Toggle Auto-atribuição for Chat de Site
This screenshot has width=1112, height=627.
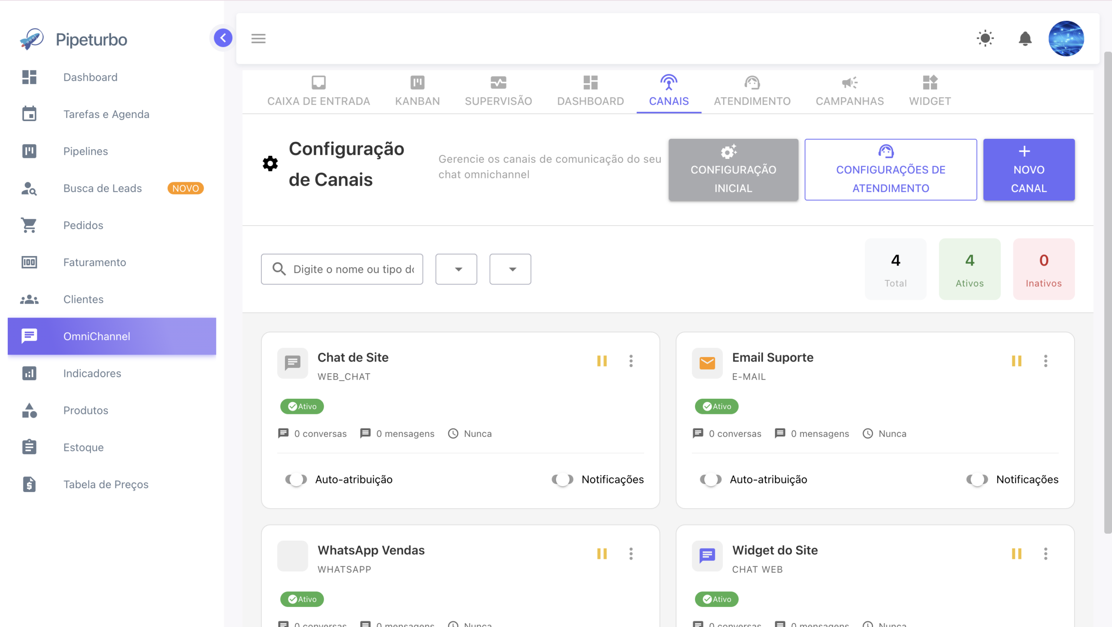(x=296, y=479)
